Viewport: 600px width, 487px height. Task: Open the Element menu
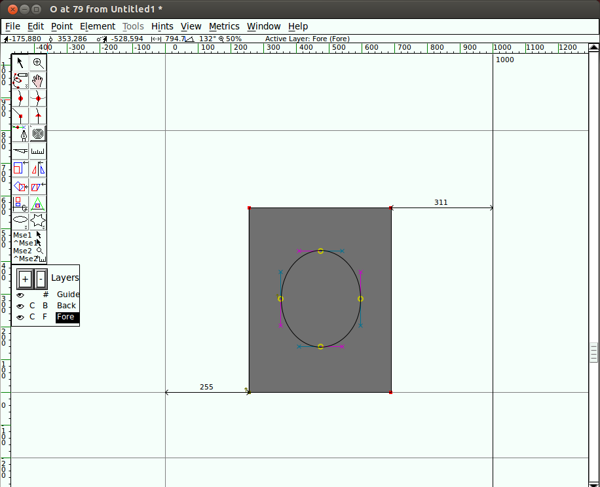click(97, 26)
